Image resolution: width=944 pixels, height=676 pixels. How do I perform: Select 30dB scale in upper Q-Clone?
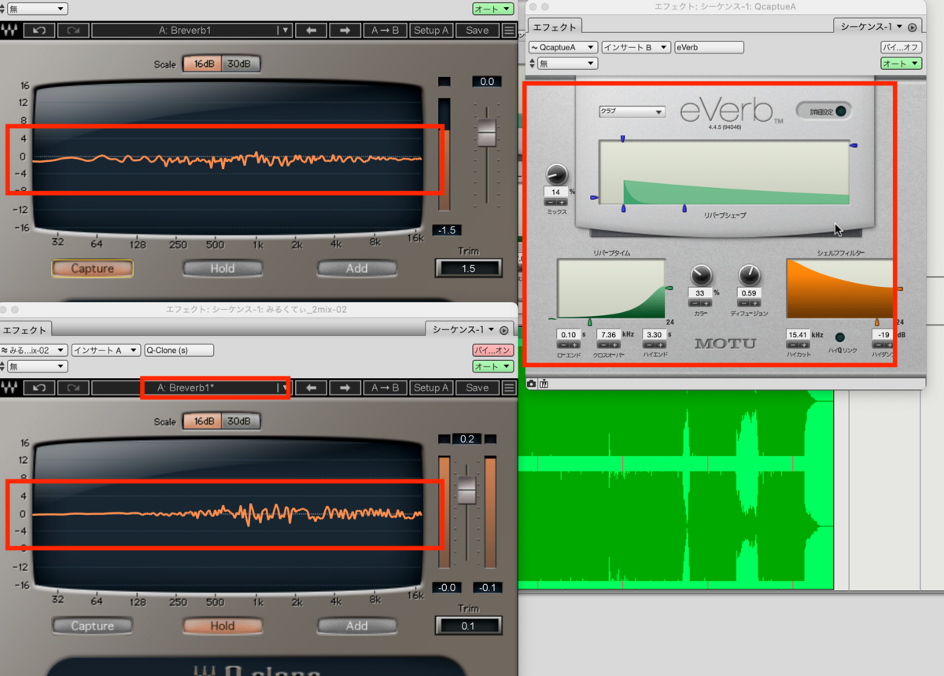[240, 64]
